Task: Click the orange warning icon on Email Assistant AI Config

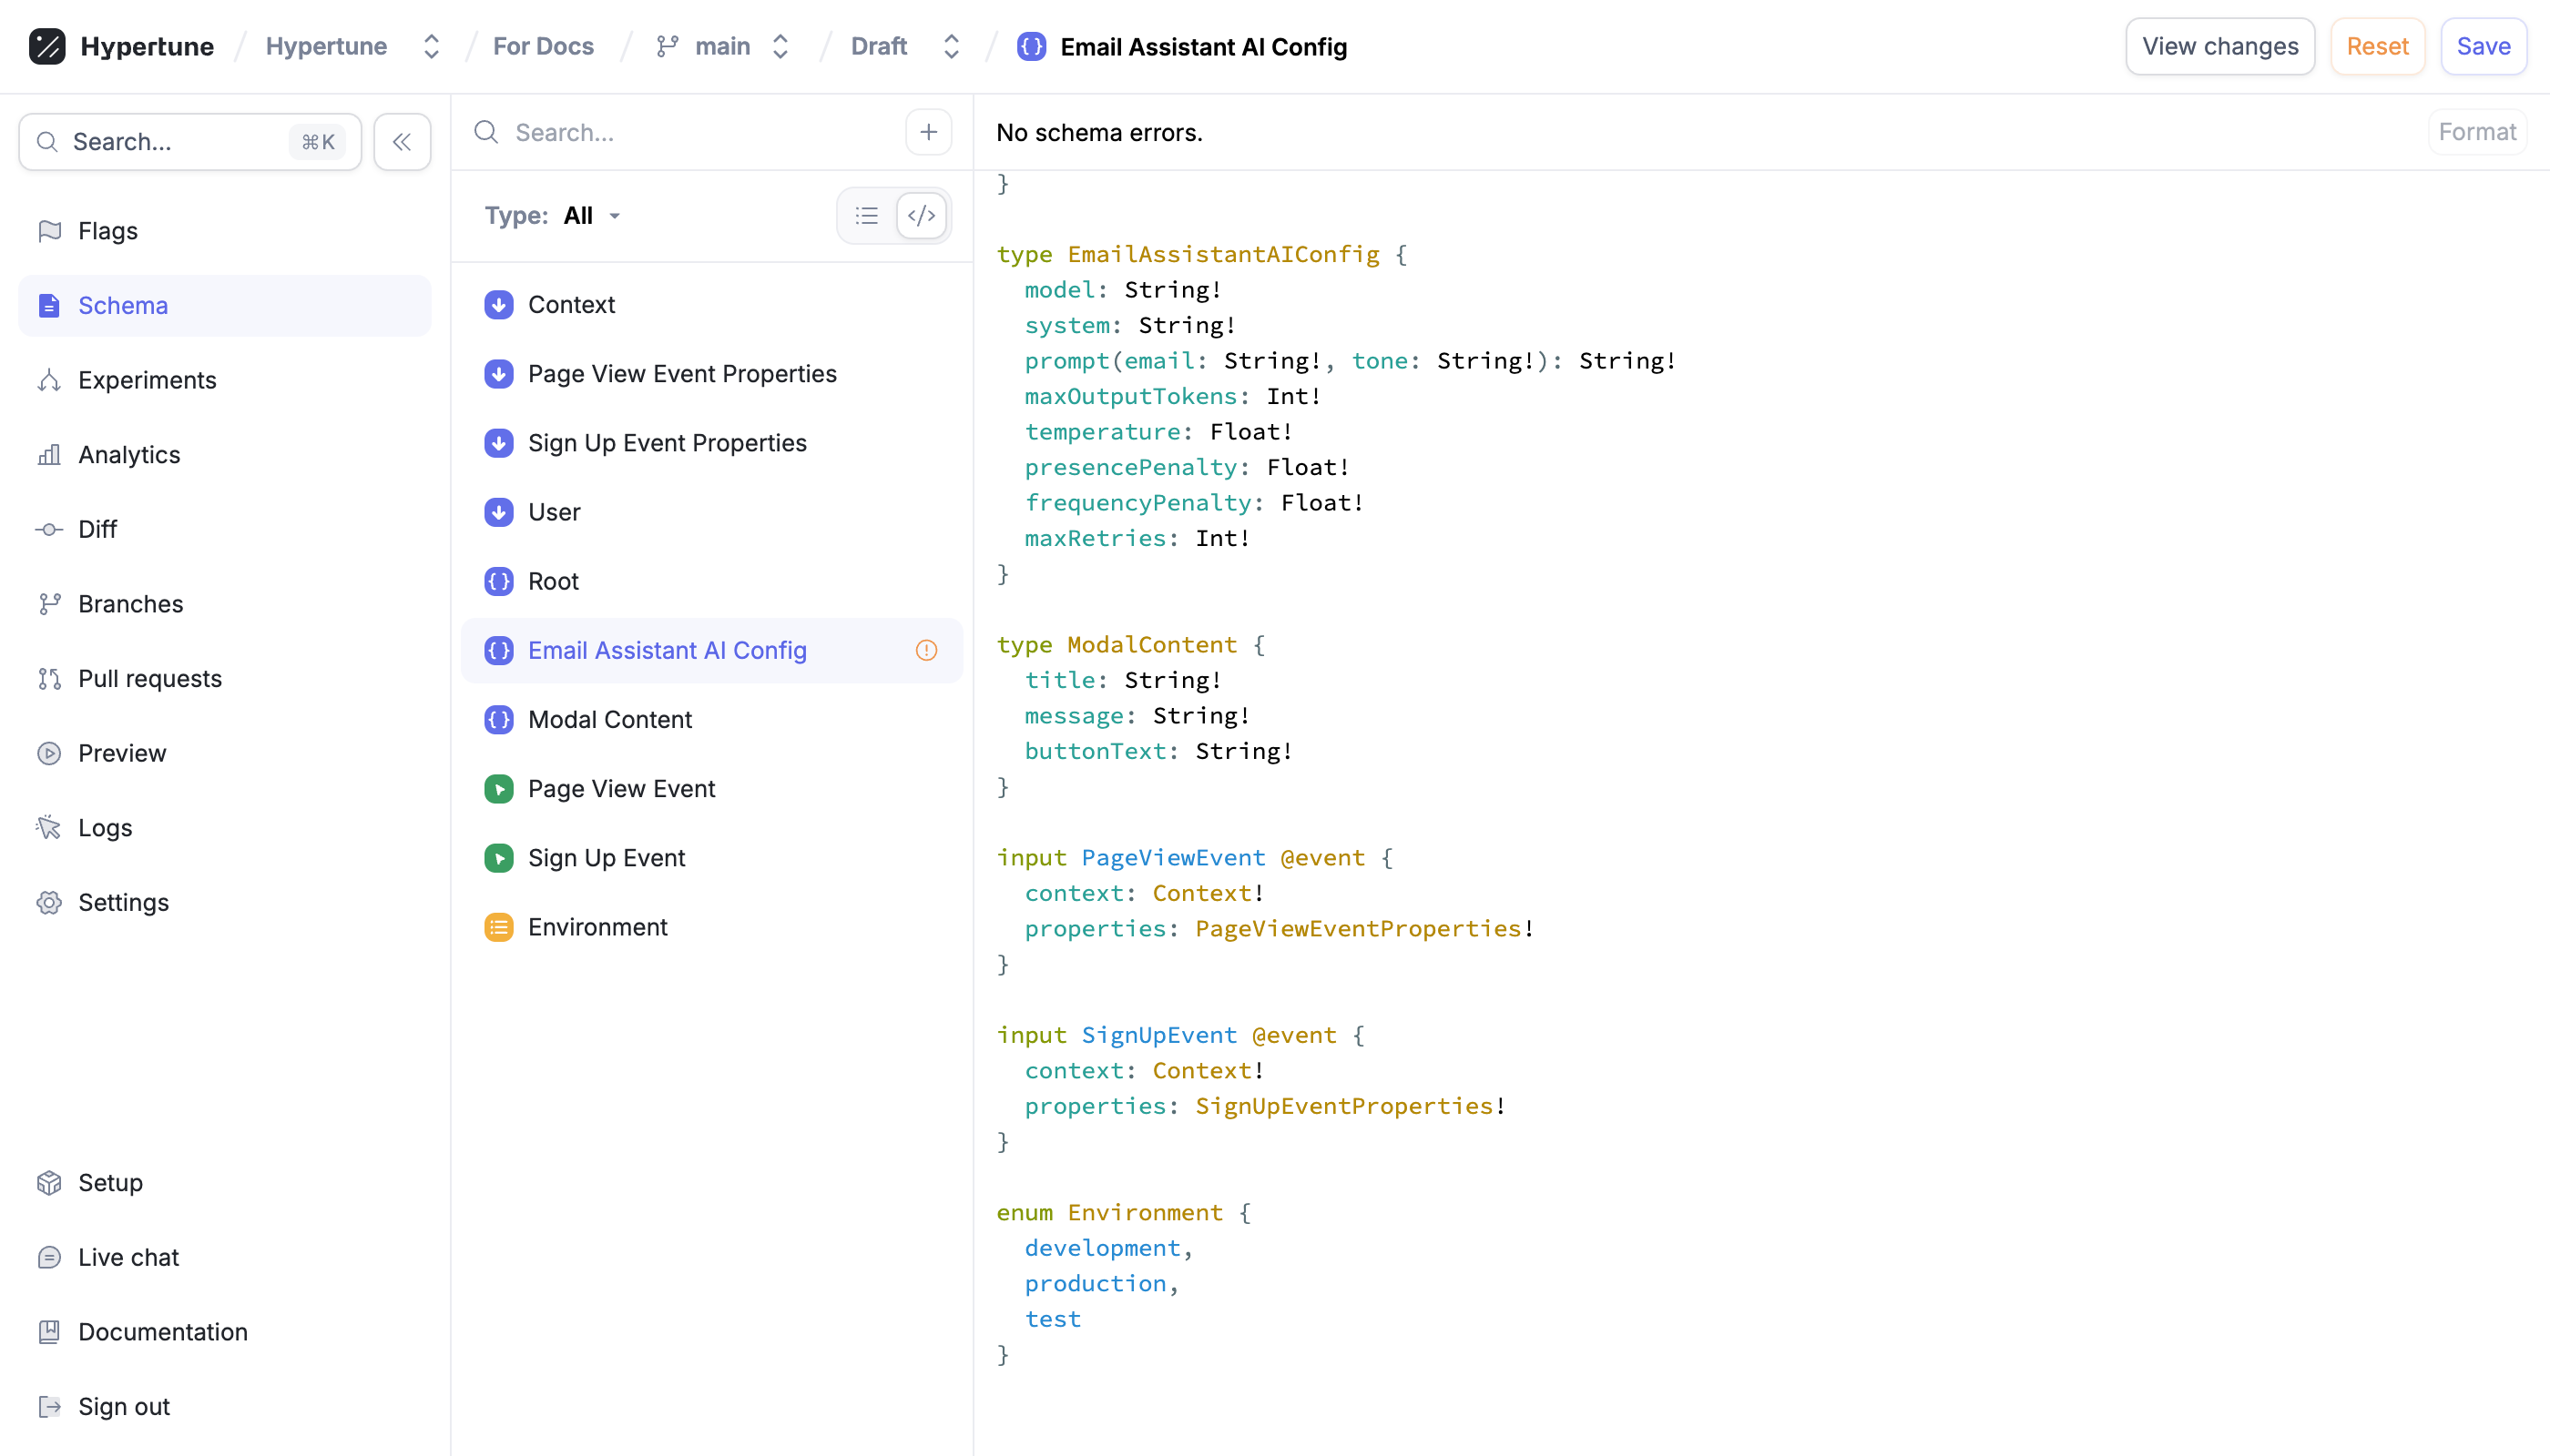Action: (x=925, y=650)
